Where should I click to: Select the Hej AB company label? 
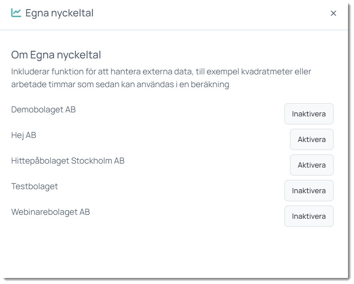pos(24,135)
